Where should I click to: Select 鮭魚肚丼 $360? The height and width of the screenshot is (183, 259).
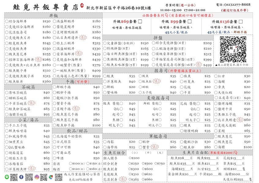coord(7,81)
